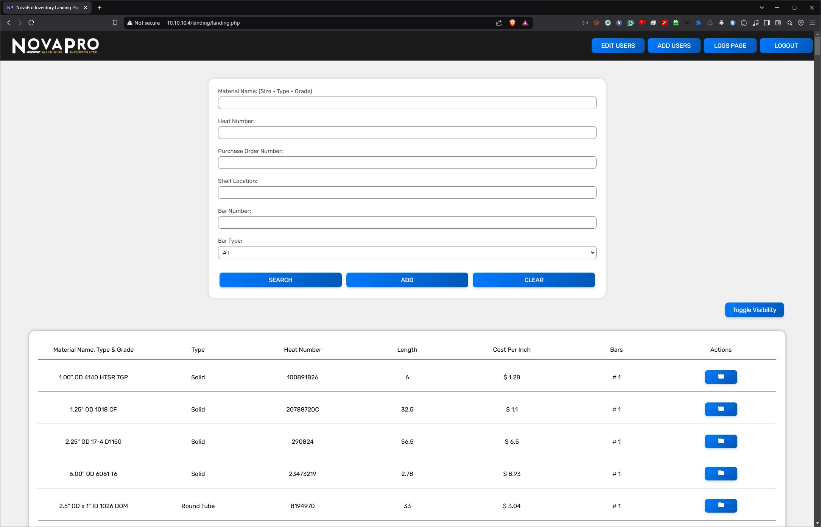The width and height of the screenshot is (821, 527).
Task: Click the YouTube dislike extension icon
Action: coord(642,23)
